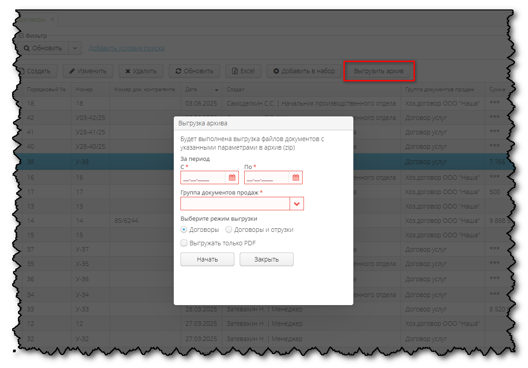This screenshot has height=368, width=528.
Task: Expand the dropdown arrow next to Обновить search
Action: pyautogui.click(x=75, y=48)
